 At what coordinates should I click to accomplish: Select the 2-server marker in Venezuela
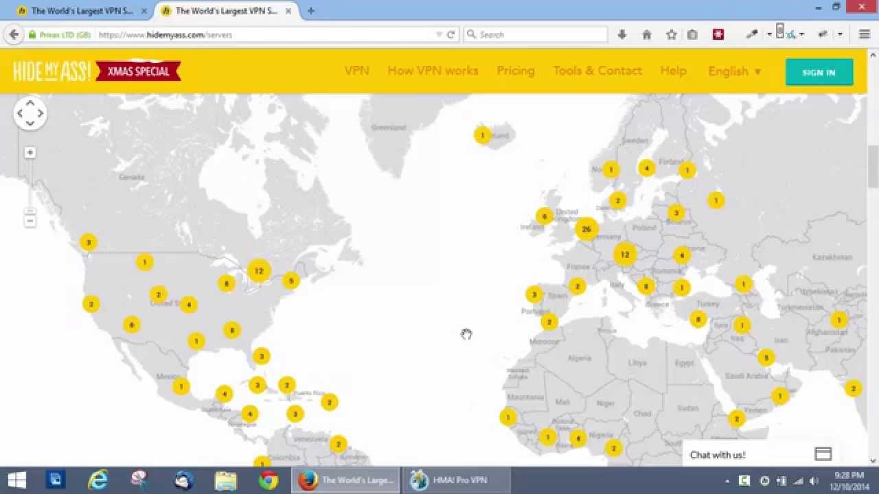(337, 445)
